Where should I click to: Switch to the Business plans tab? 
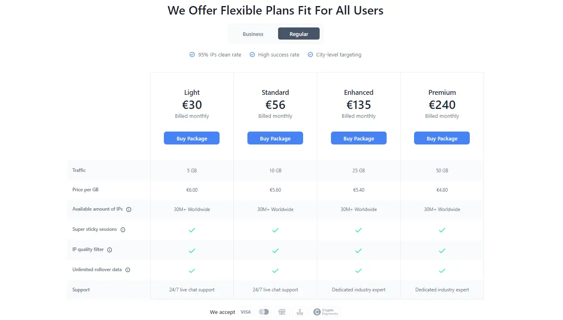tap(253, 34)
